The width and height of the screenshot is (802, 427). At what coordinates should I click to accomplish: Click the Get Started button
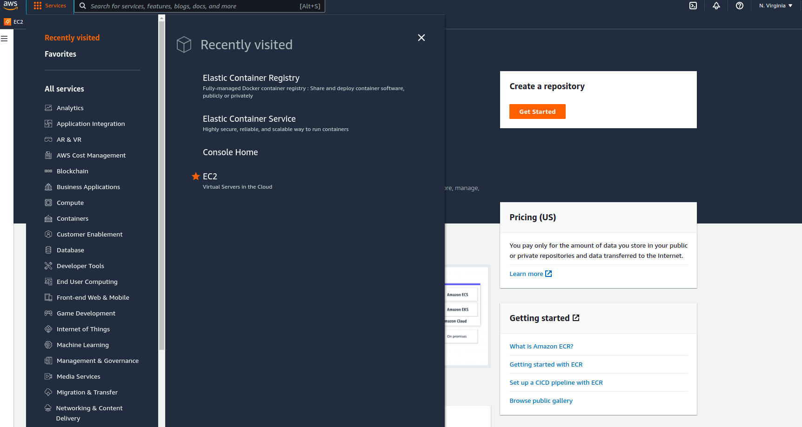[x=537, y=112]
